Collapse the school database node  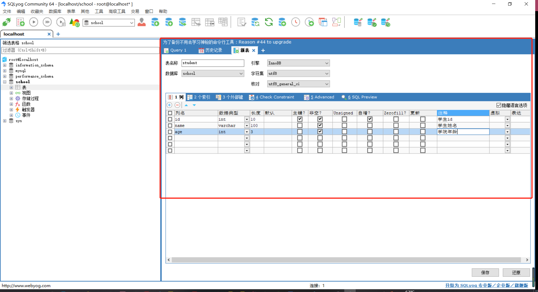coord(4,82)
